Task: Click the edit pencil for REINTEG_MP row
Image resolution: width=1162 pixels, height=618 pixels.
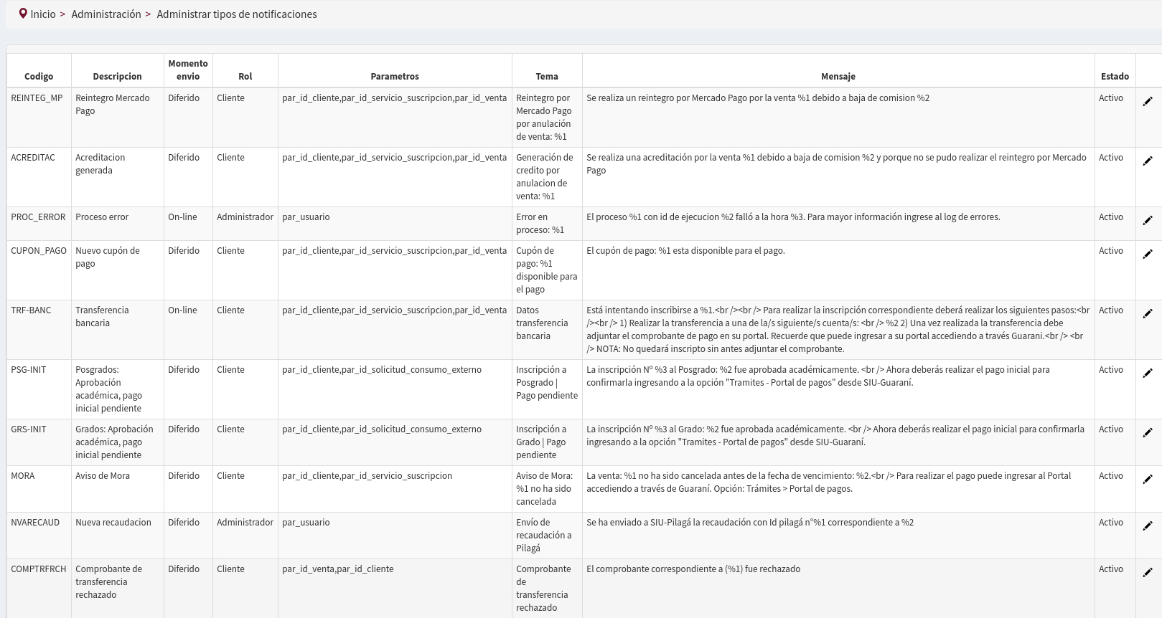Action: 1148,102
